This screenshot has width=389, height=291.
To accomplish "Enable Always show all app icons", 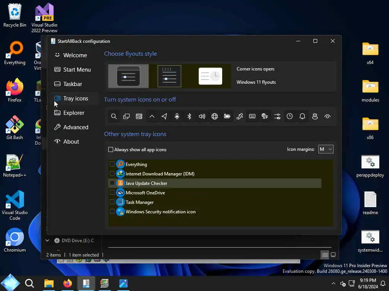I will pyautogui.click(x=111, y=149).
